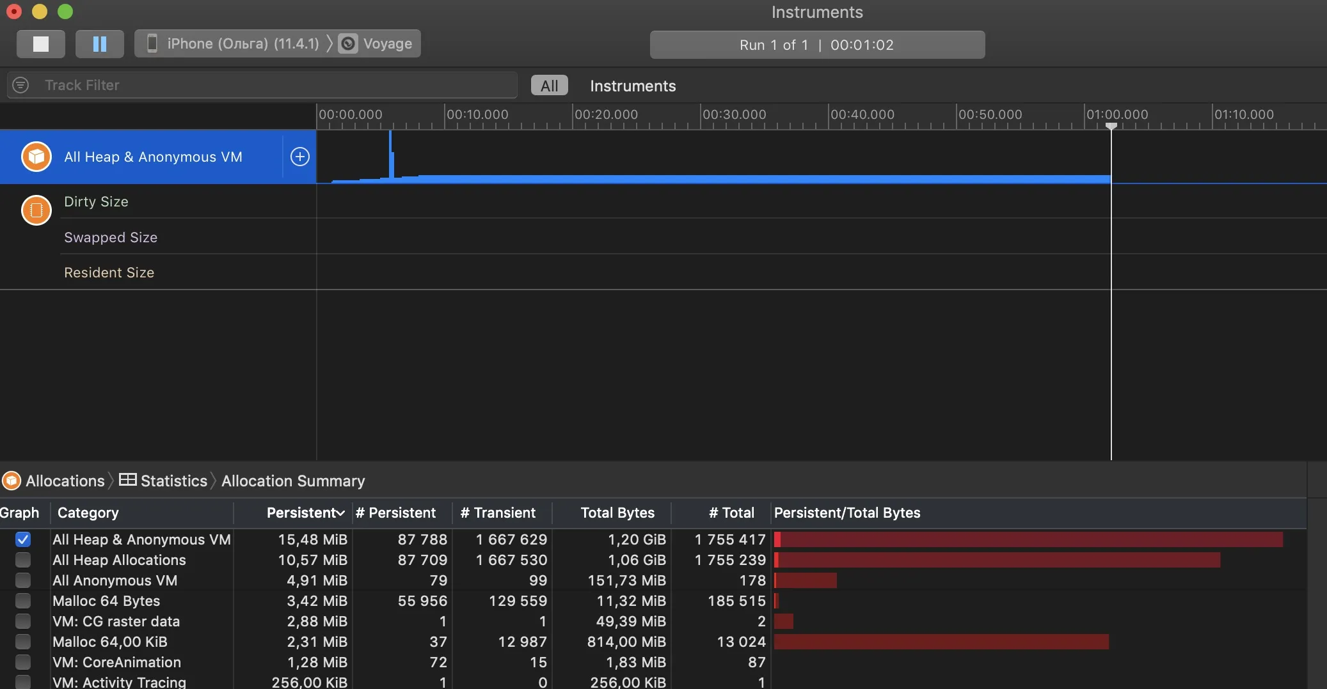
Task: Sort by the Category column header
Action: pos(88,513)
